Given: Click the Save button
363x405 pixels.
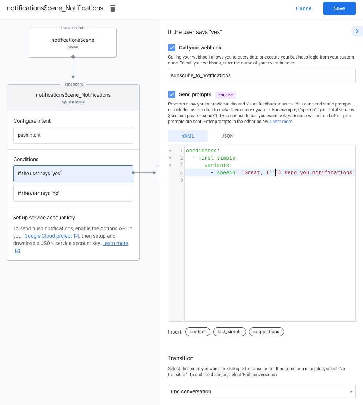Looking at the screenshot, I should click(339, 8).
